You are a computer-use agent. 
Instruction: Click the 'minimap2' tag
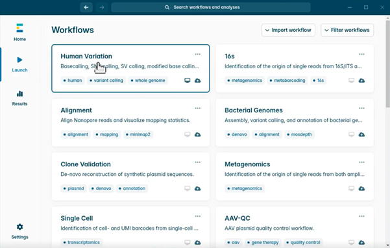(x=138, y=134)
